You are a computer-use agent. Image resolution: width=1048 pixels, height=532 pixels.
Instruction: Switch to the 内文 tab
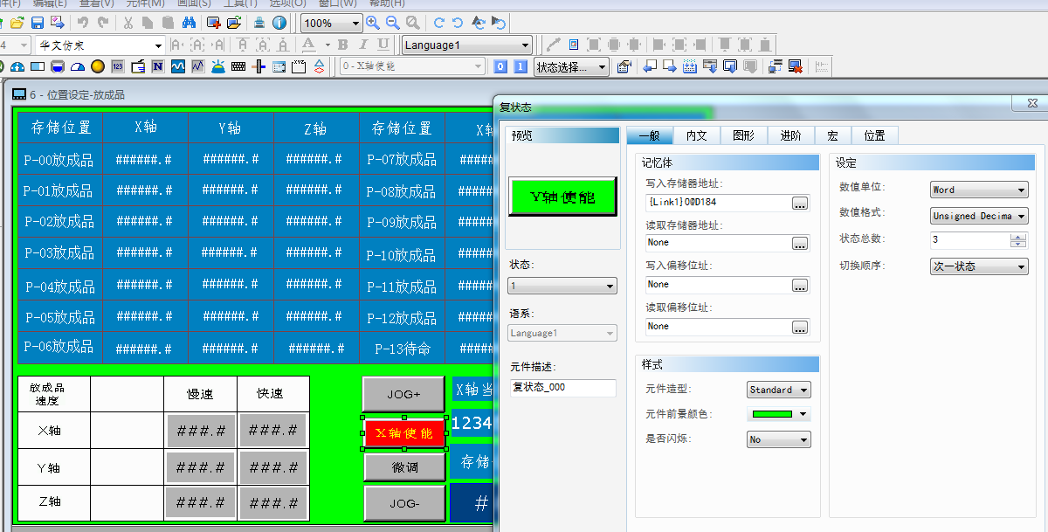pos(696,135)
